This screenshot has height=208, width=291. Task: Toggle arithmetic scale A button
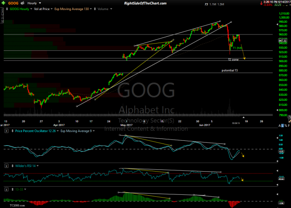[280, 126]
